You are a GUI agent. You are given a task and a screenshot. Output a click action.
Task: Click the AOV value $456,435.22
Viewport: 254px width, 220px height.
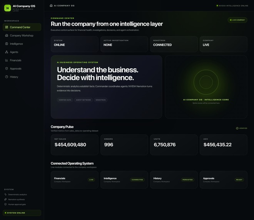(x=217, y=144)
